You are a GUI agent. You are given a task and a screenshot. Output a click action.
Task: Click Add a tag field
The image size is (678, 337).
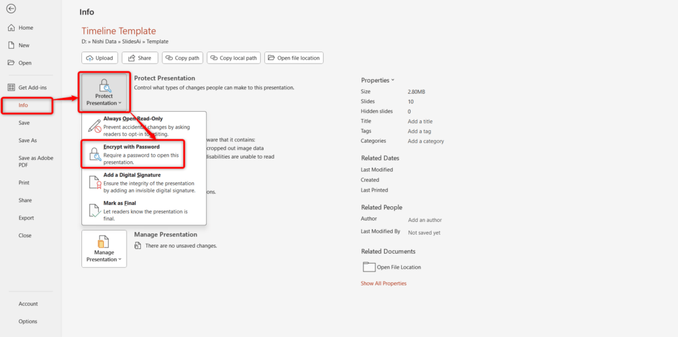pos(419,131)
